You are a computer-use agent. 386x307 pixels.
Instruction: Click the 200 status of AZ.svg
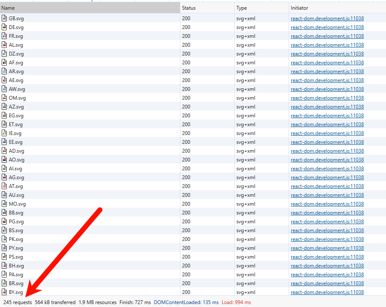[x=186, y=107]
